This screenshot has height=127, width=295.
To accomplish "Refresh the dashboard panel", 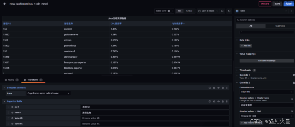I will coord(229,11).
